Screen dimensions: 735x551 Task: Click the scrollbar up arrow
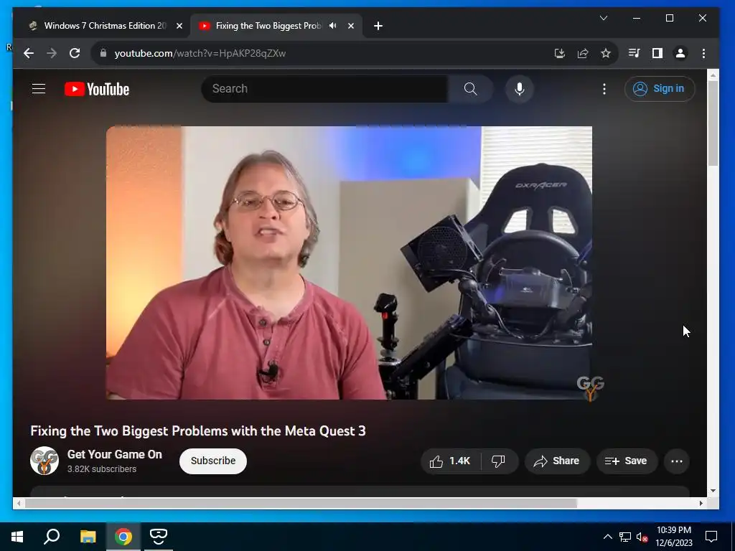click(713, 75)
